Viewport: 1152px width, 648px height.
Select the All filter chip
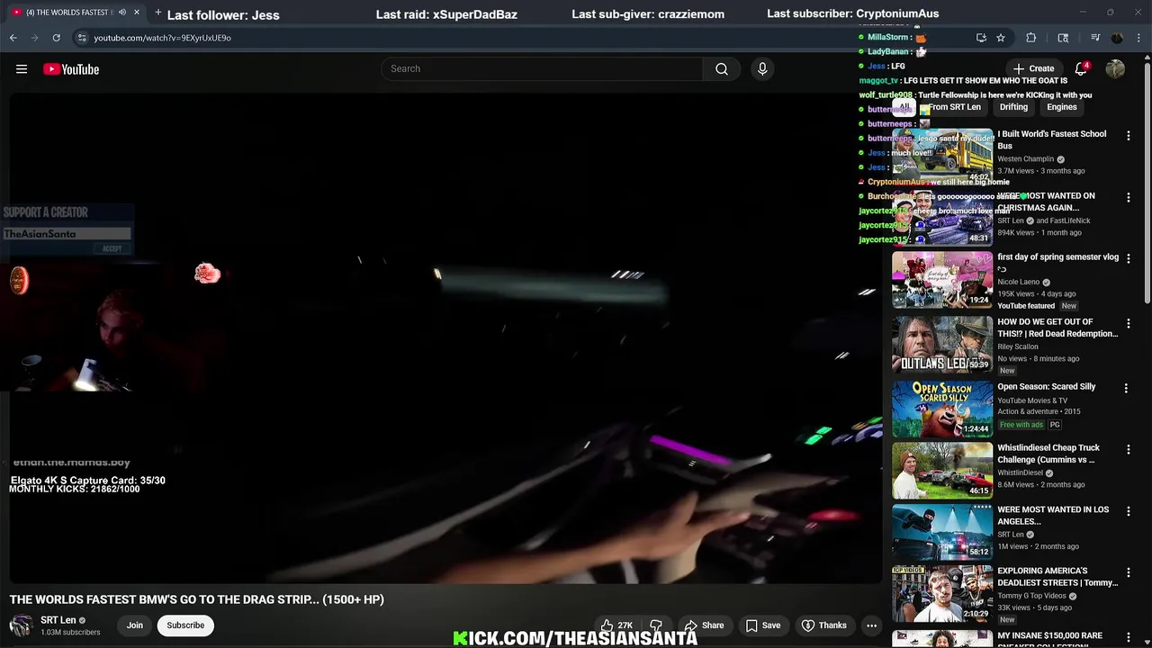(x=904, y=107)
